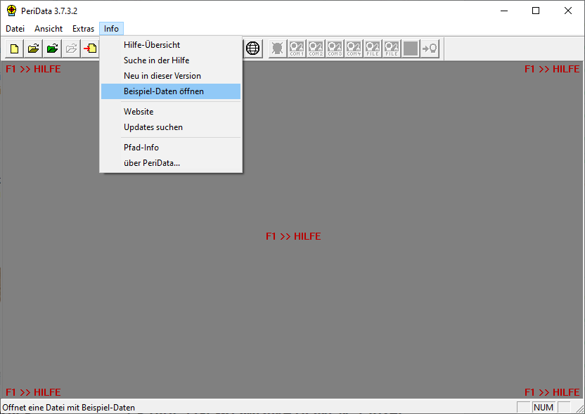Open Neu in dieser Version
The image size is (585, 414).
click(171, 76)
